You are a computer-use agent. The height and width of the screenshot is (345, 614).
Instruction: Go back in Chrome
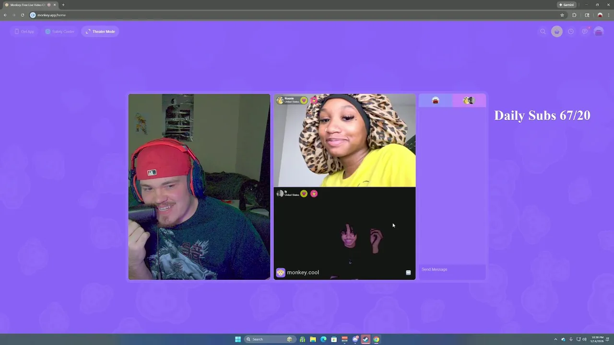point(5,15)
